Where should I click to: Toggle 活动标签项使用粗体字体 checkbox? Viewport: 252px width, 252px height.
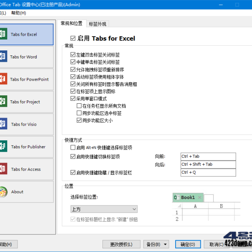[73, 77]
